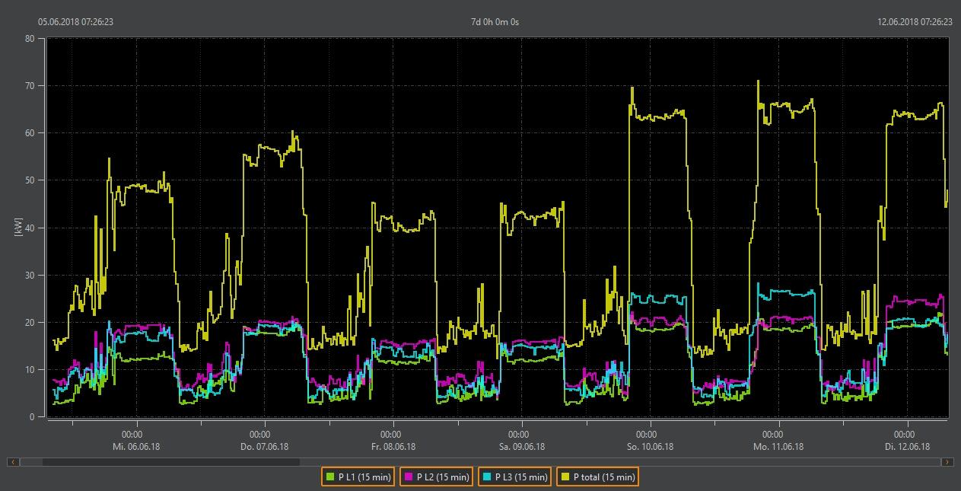Toggle the P L1 (15 min) series
This screenshot has width=961, height=491.
coord(358,477)
